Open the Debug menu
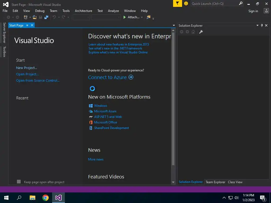The width and height of the screenshot is (271, 203). click(40, 11)
